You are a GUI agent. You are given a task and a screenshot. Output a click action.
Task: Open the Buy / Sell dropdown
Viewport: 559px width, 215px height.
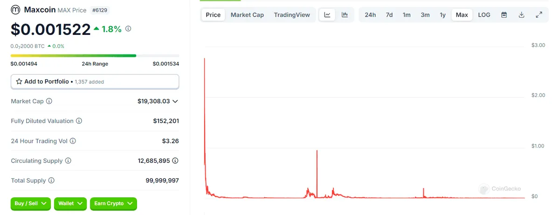coord(31,203)
